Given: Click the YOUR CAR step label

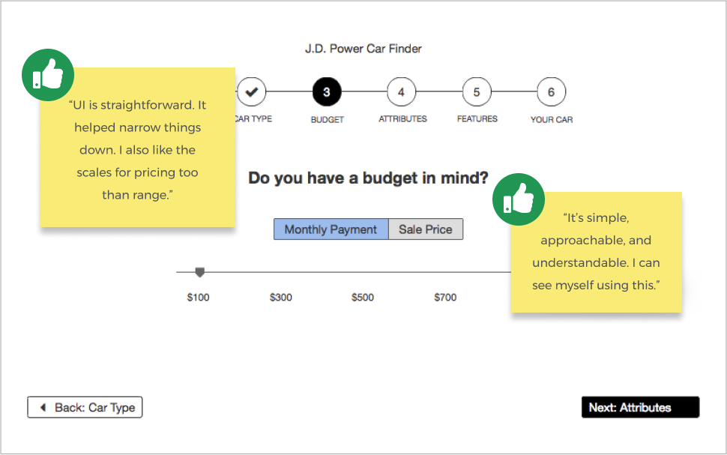Looking at the screenshot, I should tap(552, 120).
